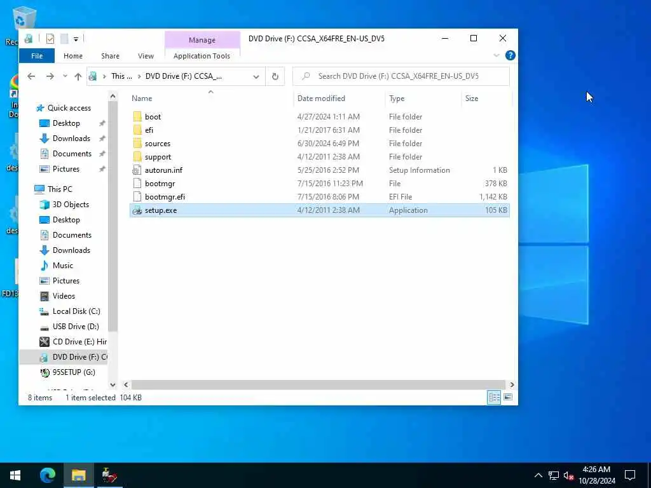
Task: Select the Manage contextual tab
Action: click(x=202, y=40)
